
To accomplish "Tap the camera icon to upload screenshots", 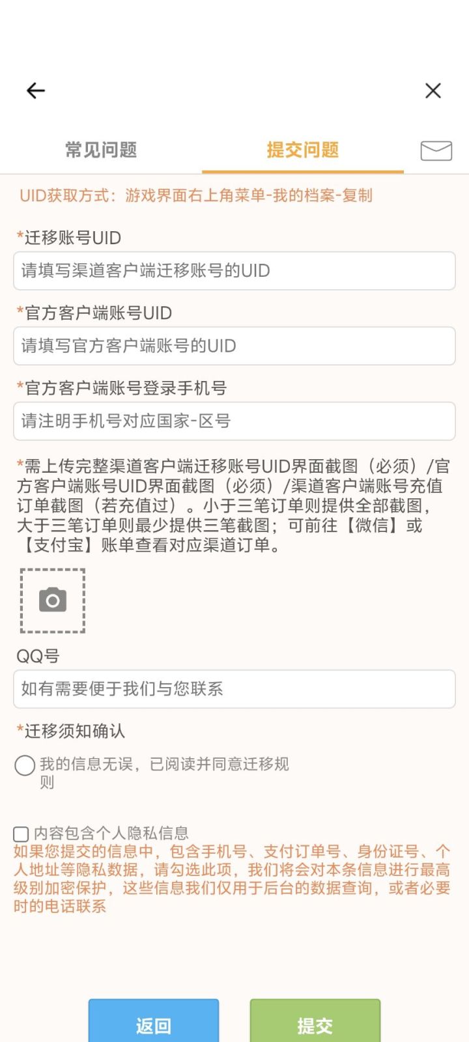I will (53, 600).
